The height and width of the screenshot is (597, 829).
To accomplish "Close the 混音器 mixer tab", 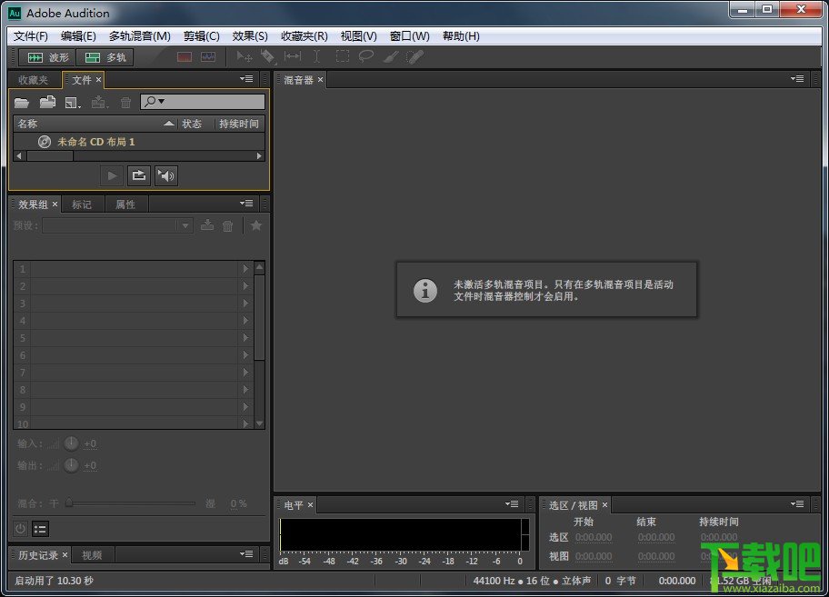I will pyautogui.click(x=320, y=80).
